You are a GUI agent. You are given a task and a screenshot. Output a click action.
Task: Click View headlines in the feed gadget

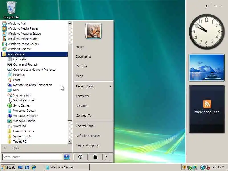(207, 112)
